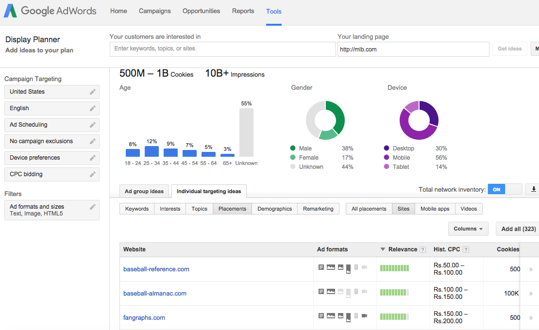Click the 55% Unknown age bar

247,132
